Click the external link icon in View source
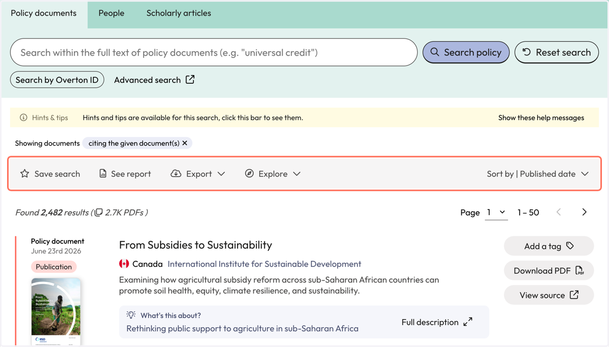609x347 pixels. pyautogui.click(x=574, y=295)
